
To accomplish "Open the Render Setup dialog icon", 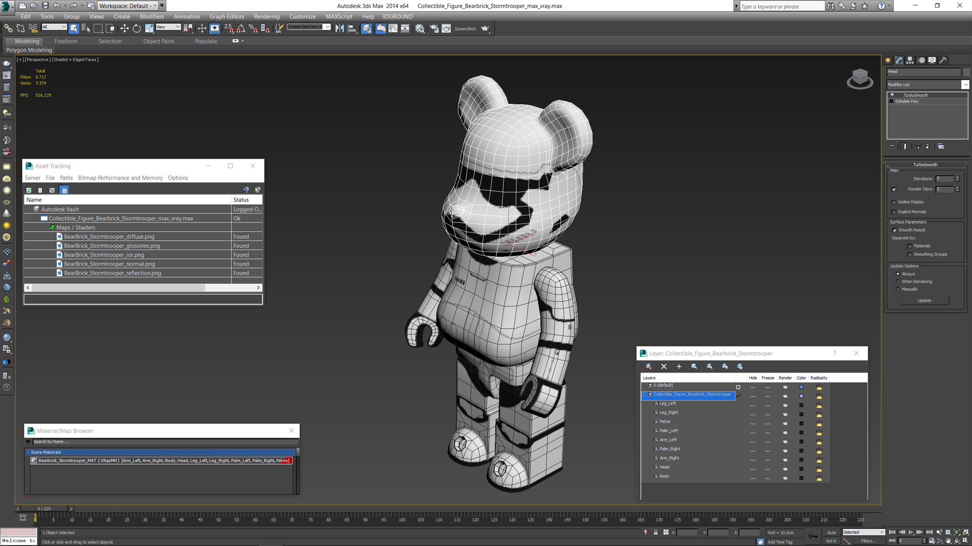I will [x=434, y=29].
